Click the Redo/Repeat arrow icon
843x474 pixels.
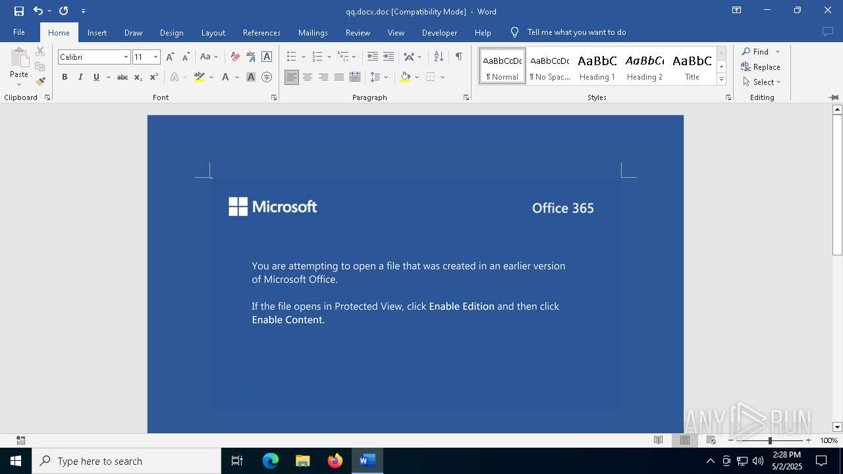(63, 11)
